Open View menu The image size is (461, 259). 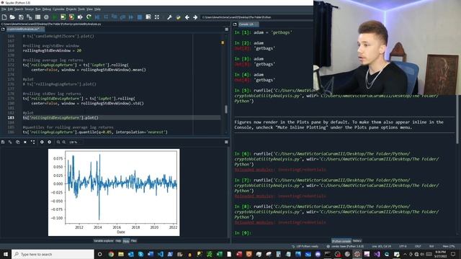(89, 9)
